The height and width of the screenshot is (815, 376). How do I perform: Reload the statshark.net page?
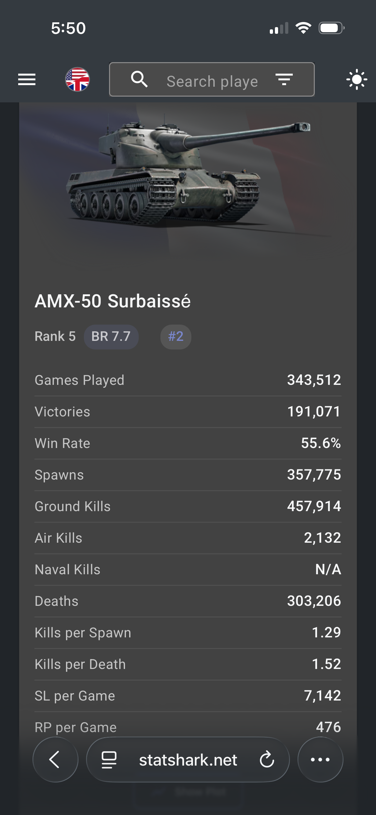[x=267, y=760]
